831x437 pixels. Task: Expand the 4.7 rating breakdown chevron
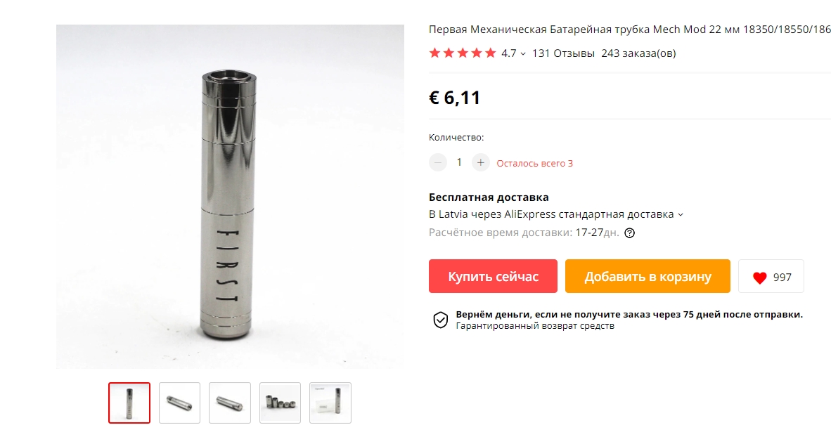(523, 53)
